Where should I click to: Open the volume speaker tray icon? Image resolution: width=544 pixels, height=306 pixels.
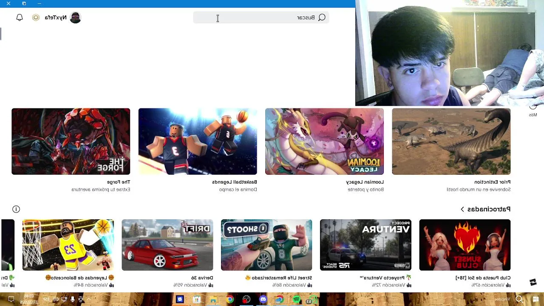coord(56,300)
